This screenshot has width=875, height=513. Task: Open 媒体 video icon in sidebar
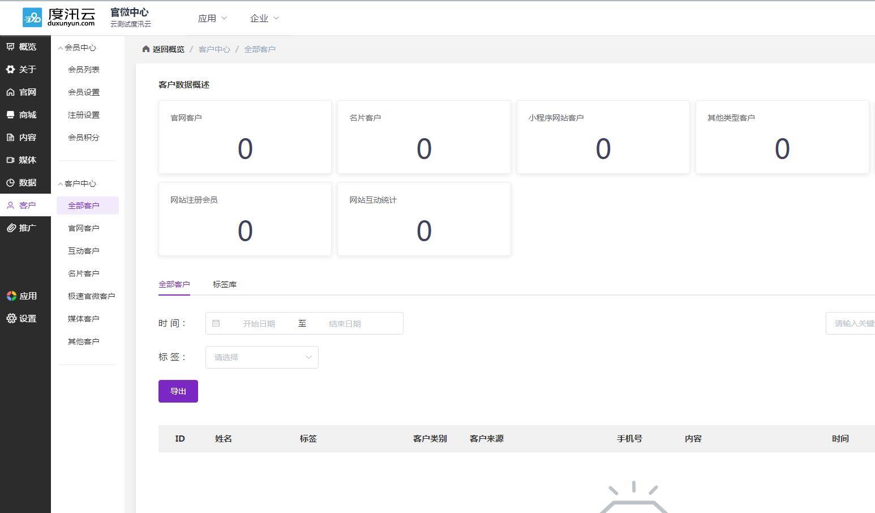click(x=11, y=160)
